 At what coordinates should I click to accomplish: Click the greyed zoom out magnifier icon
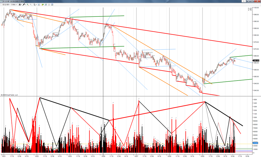pyautogui.click(x=31, y=5)
